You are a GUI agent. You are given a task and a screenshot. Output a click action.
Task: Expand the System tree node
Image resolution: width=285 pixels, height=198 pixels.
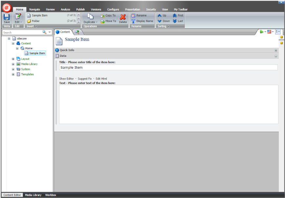13,69
